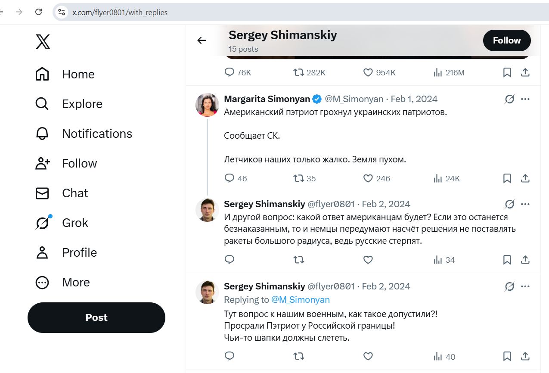
Task: Open the Grok assistant
Action: (75, 223)
